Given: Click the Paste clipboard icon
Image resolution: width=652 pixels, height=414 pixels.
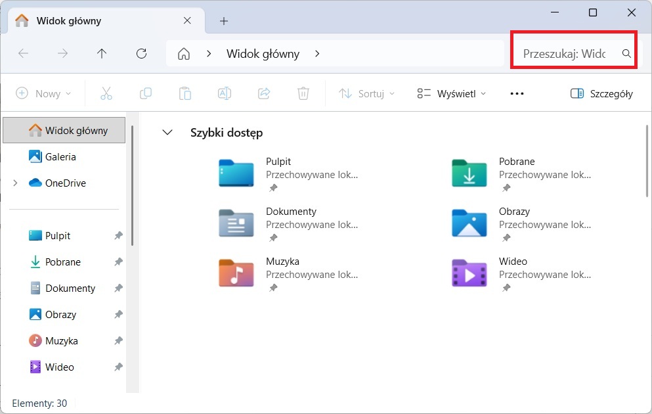Looking at the screenshot, I should tap(185, 93).
